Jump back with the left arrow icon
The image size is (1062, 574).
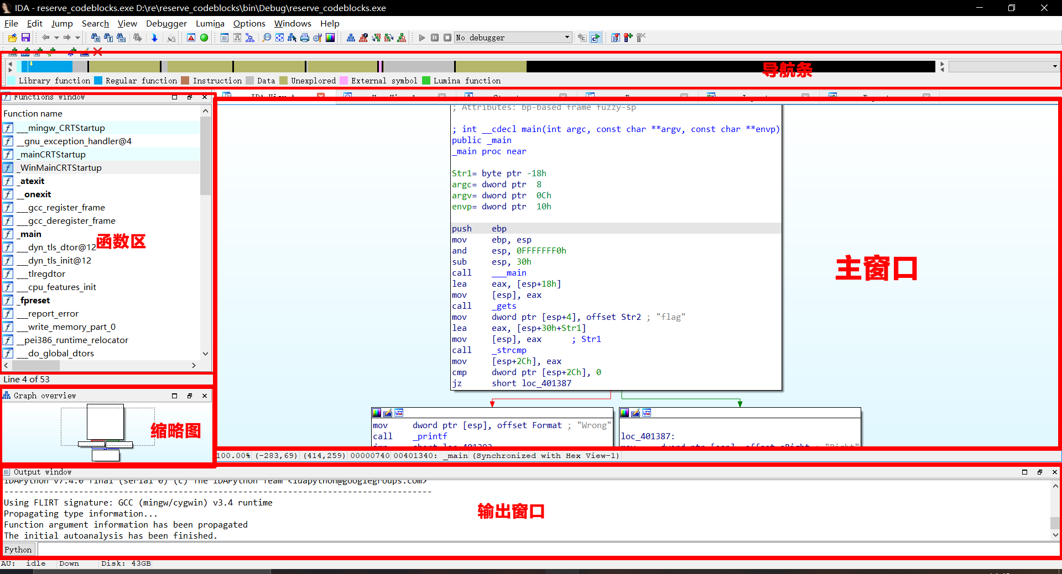click(x=46, y=38)
